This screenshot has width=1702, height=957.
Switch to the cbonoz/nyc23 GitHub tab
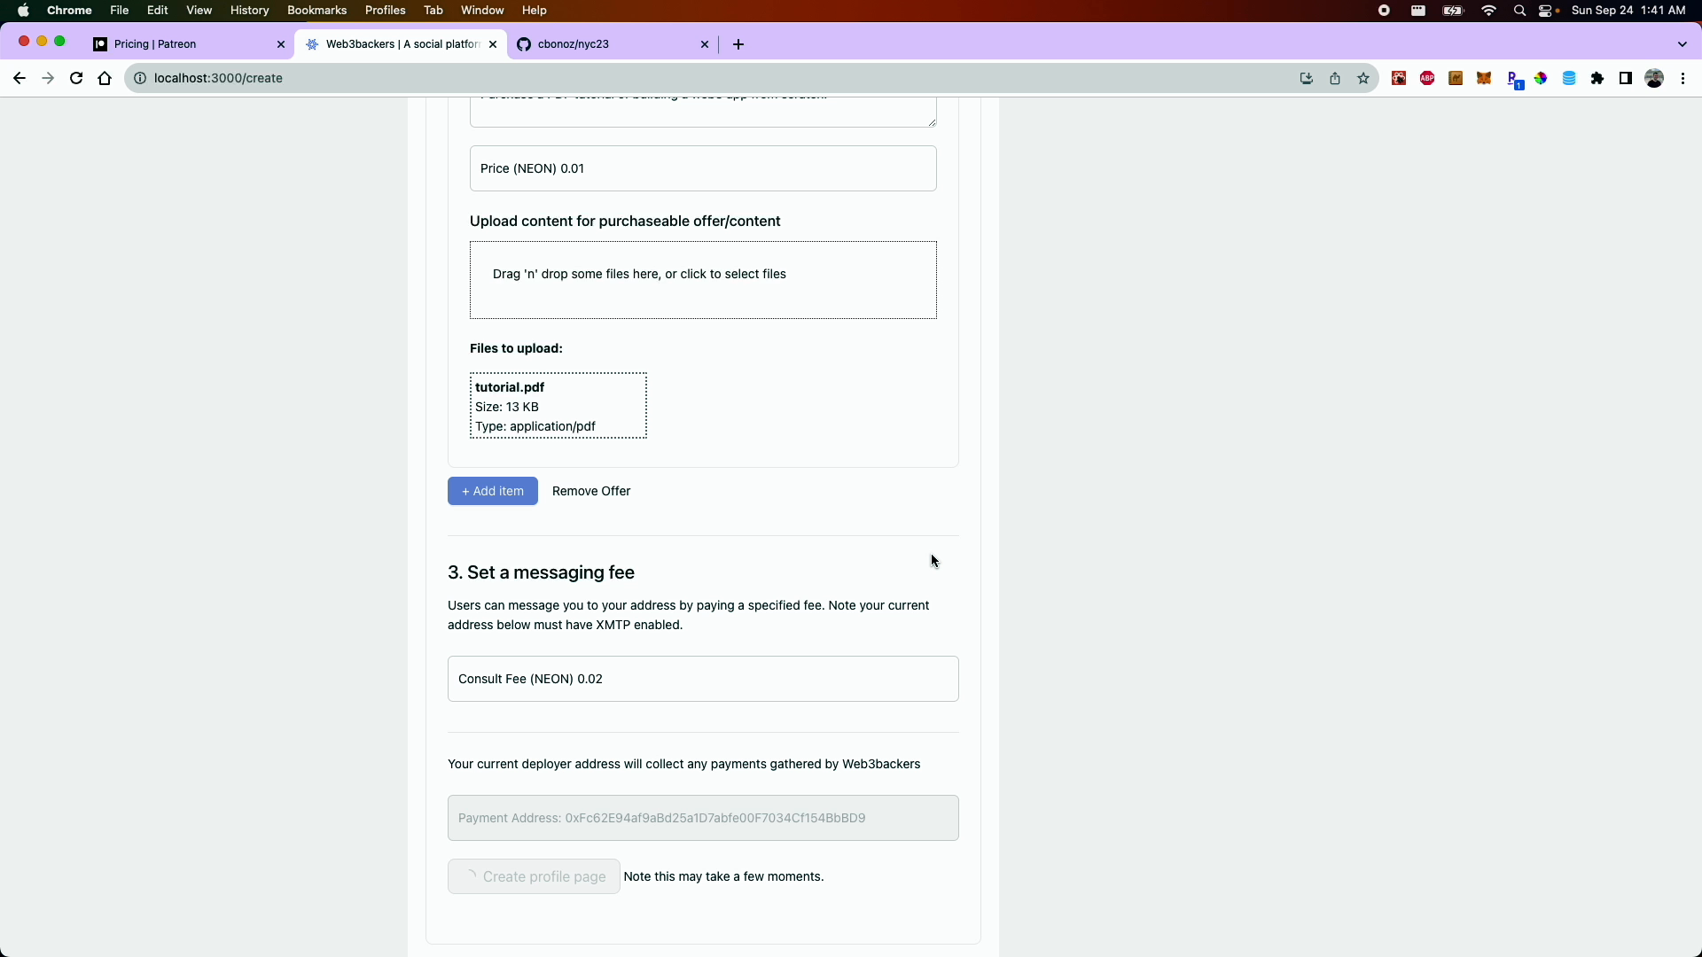[612, 44]
